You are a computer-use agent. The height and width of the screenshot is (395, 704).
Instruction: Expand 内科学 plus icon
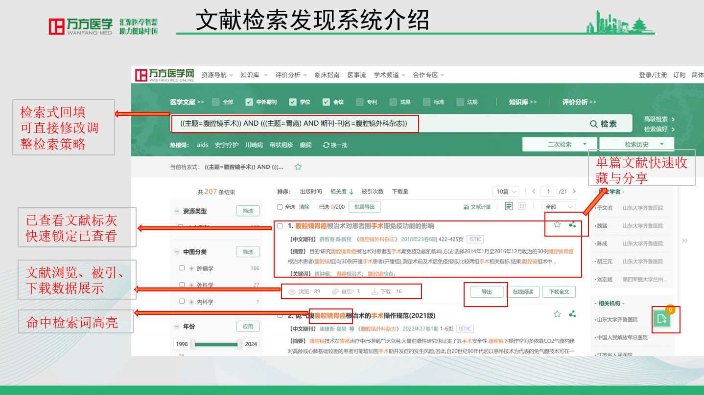point(191,302)
